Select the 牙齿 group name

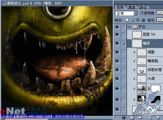click(x=142, y=27)
